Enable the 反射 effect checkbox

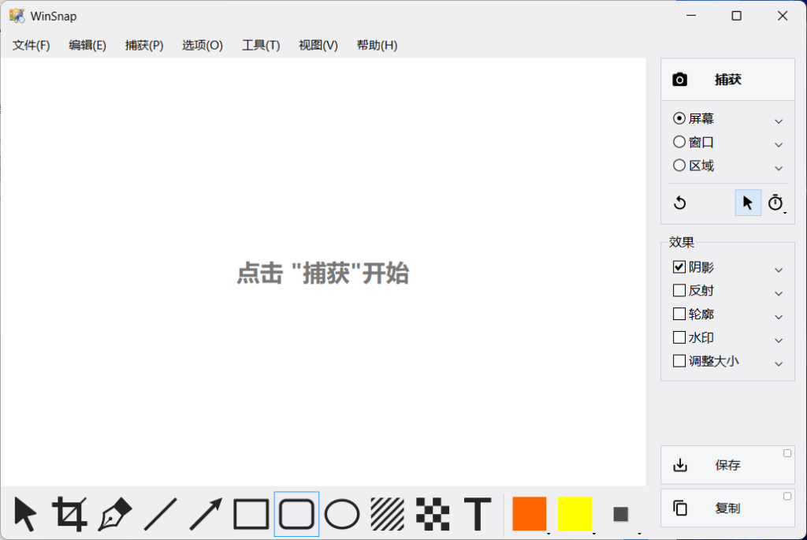(679, 290)
